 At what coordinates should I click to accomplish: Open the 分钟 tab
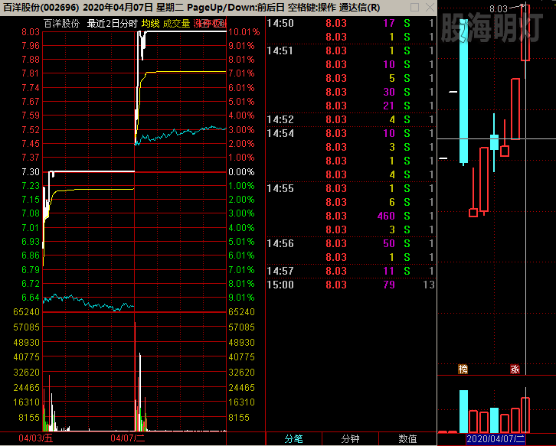point(350,439)
